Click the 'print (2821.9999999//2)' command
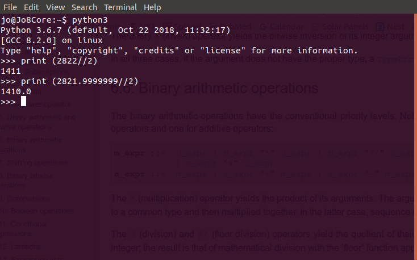417x260 pixels. (x=80, y=81)
